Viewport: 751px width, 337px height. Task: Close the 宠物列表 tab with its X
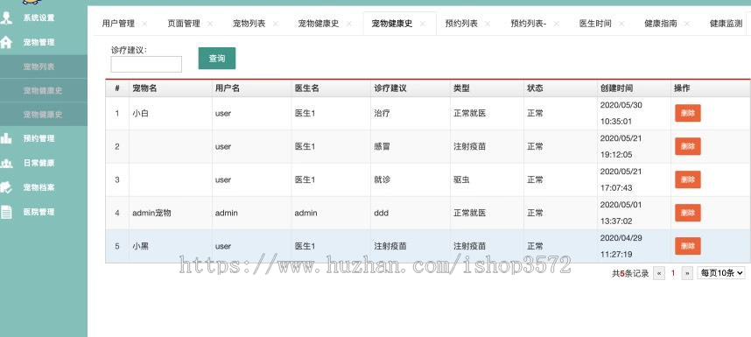point(276,24)
